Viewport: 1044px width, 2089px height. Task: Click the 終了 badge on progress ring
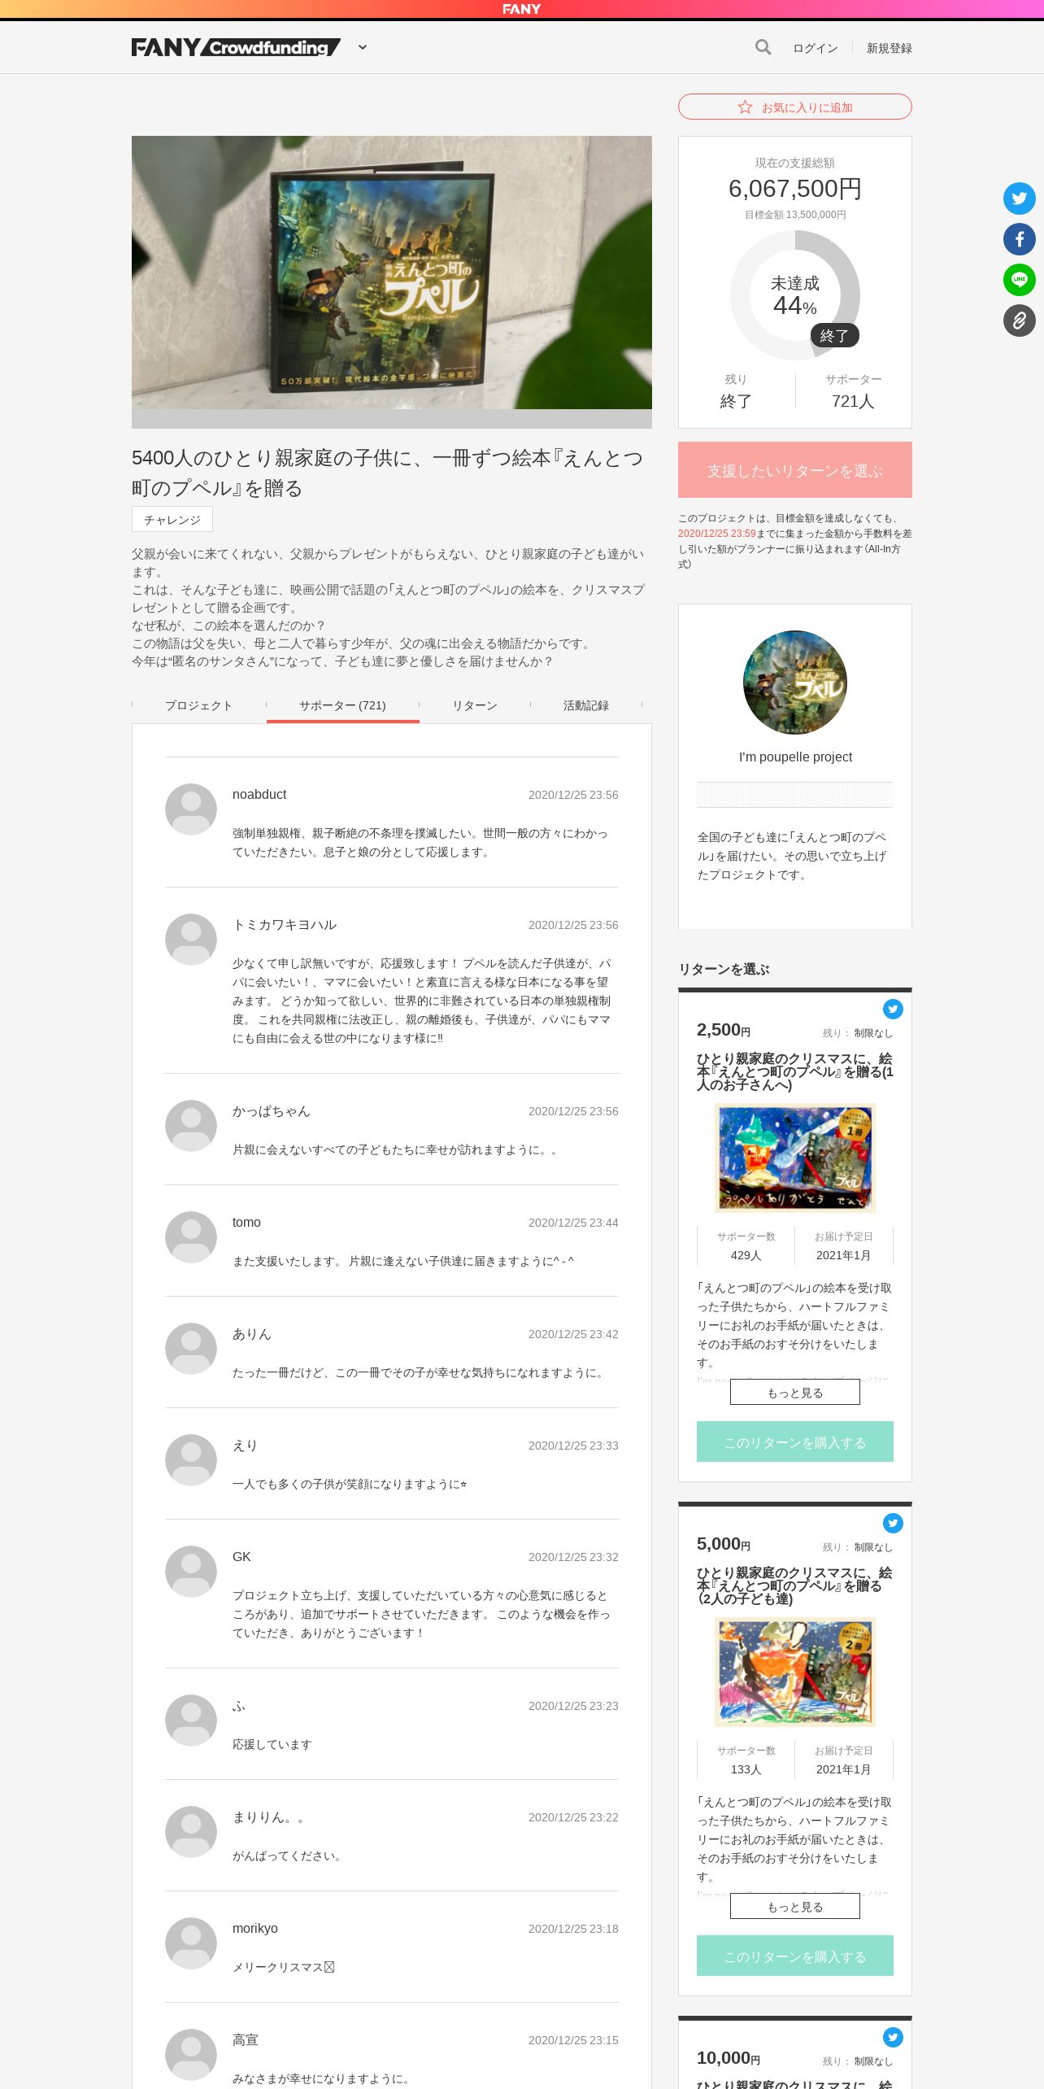click(834, 335)
